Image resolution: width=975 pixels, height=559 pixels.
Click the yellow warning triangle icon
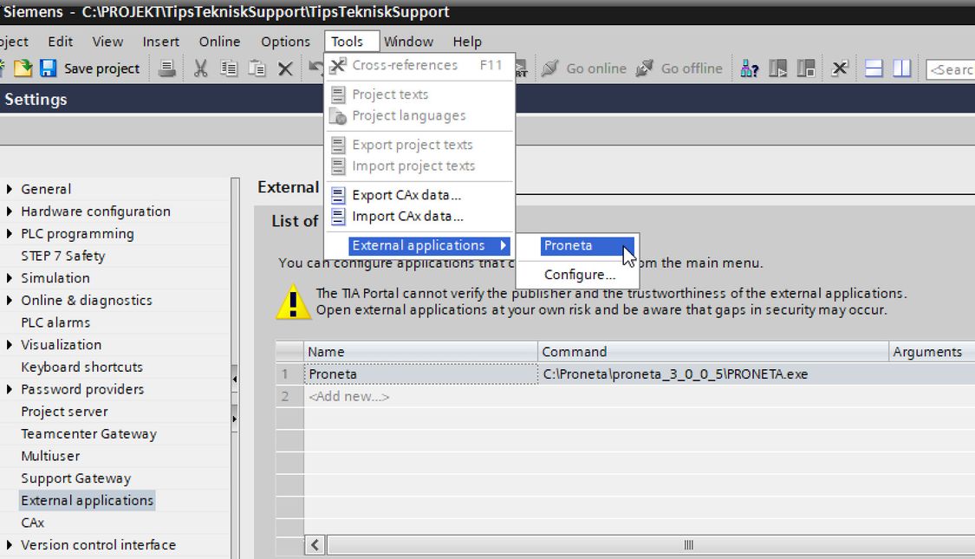[x=293, y=302]
